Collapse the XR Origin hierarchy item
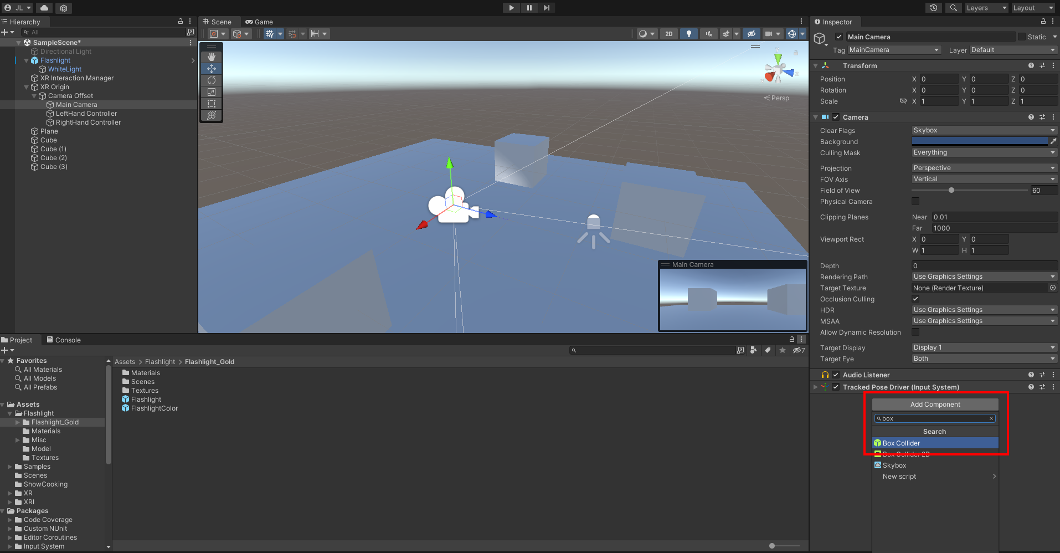This screenshot has height=553, width=1060. (27, 87)
